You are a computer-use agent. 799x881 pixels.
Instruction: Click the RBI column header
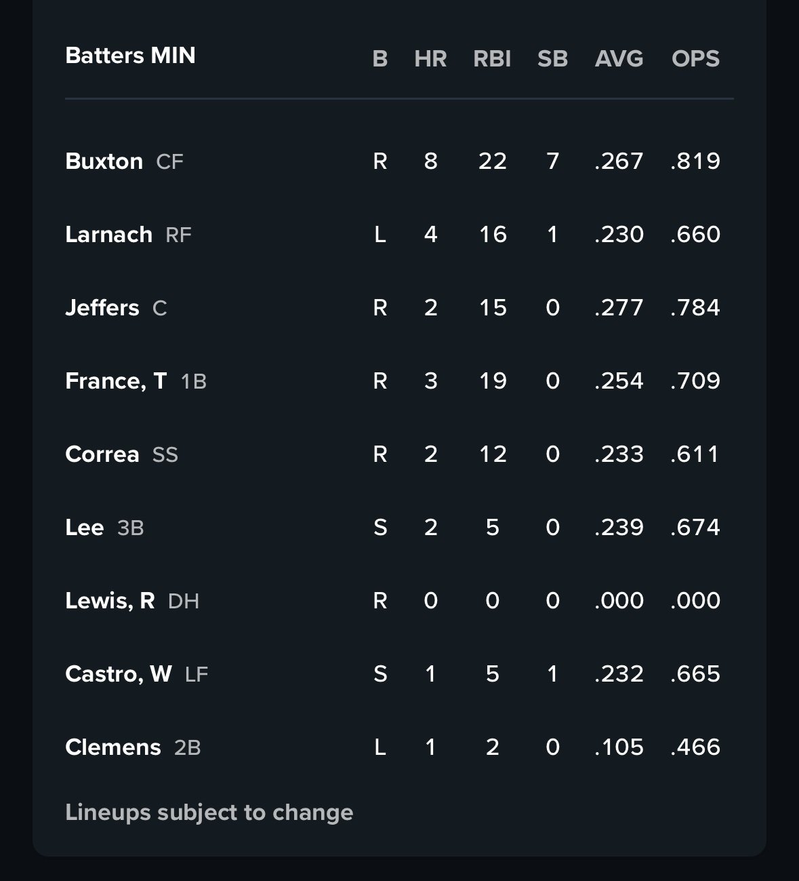coord(492,59)
